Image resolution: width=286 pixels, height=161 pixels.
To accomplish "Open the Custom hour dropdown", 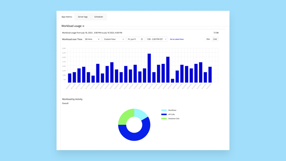I will click(x=114, y=39).
